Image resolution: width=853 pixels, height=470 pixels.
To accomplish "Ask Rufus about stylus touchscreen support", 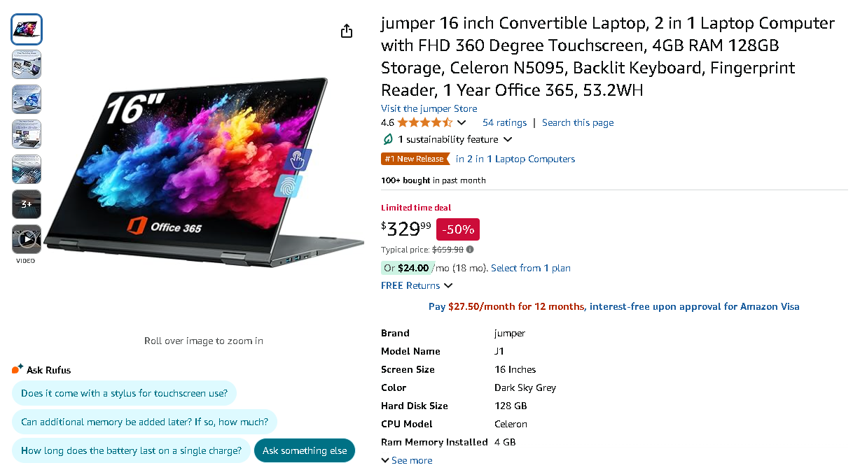I will click(x=124, y=393).
